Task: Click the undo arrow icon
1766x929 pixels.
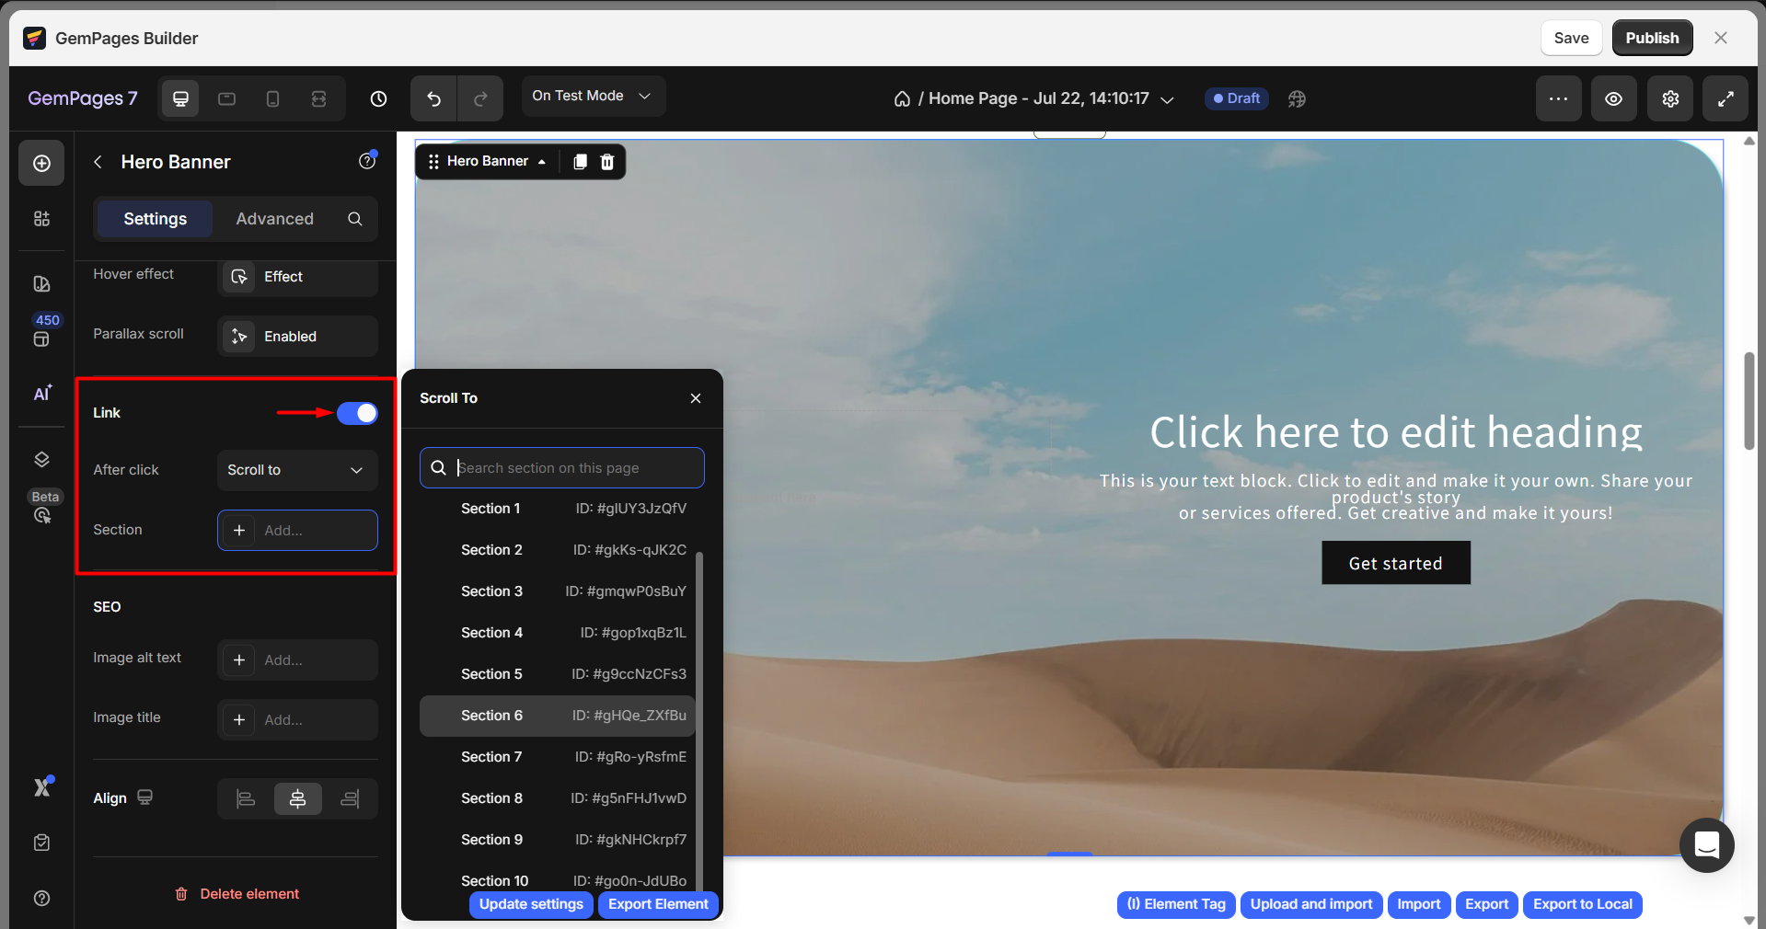Action: point(433,98)
